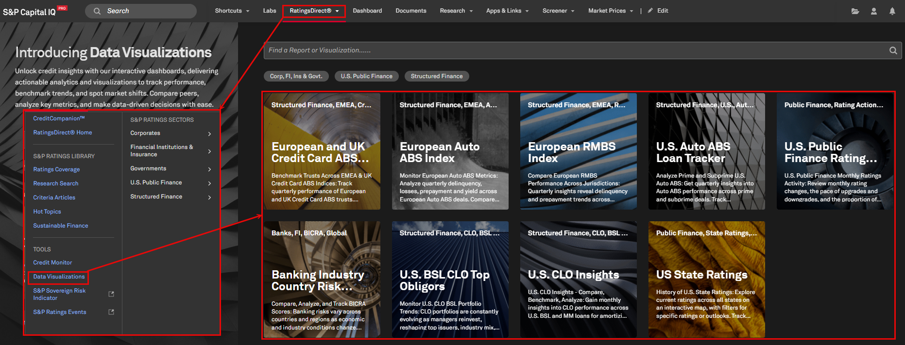Open the US State Ratings card
The image size is (905, 345).
click(x=706, y=279)
